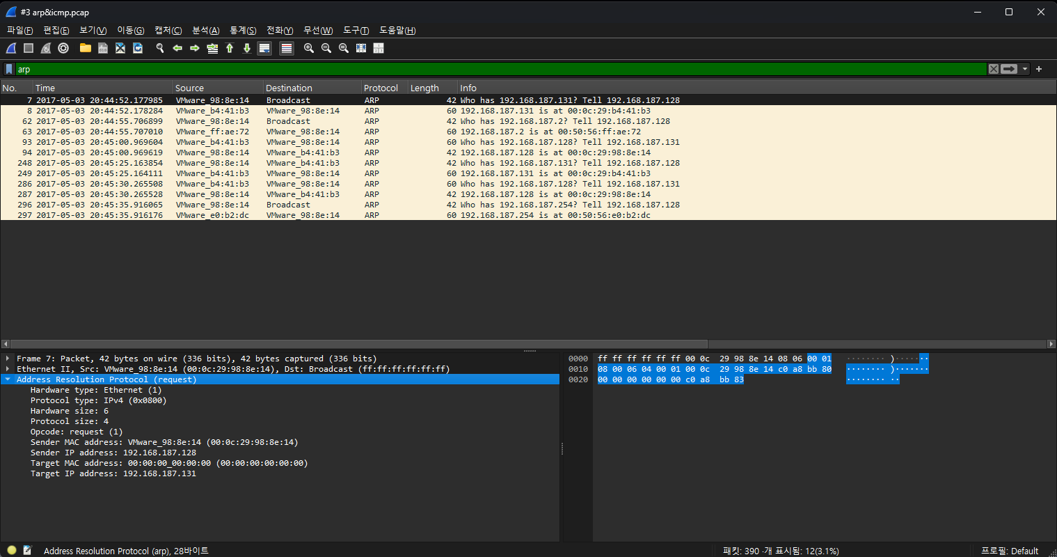Open the filter history dropdown arrow
The height and width of the screenshot is (557, 1057).
point(1025,69)
